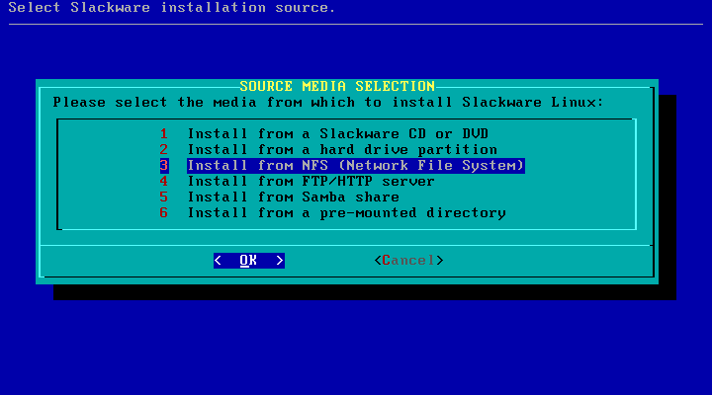The width and height of the screenshot is (712, 395).
Task: Click the red number 5 hotkey
Action: click(164, 197)
